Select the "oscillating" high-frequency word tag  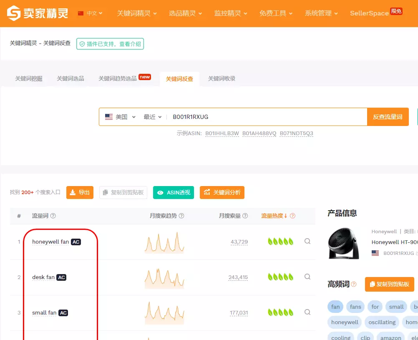click(382, 322)
